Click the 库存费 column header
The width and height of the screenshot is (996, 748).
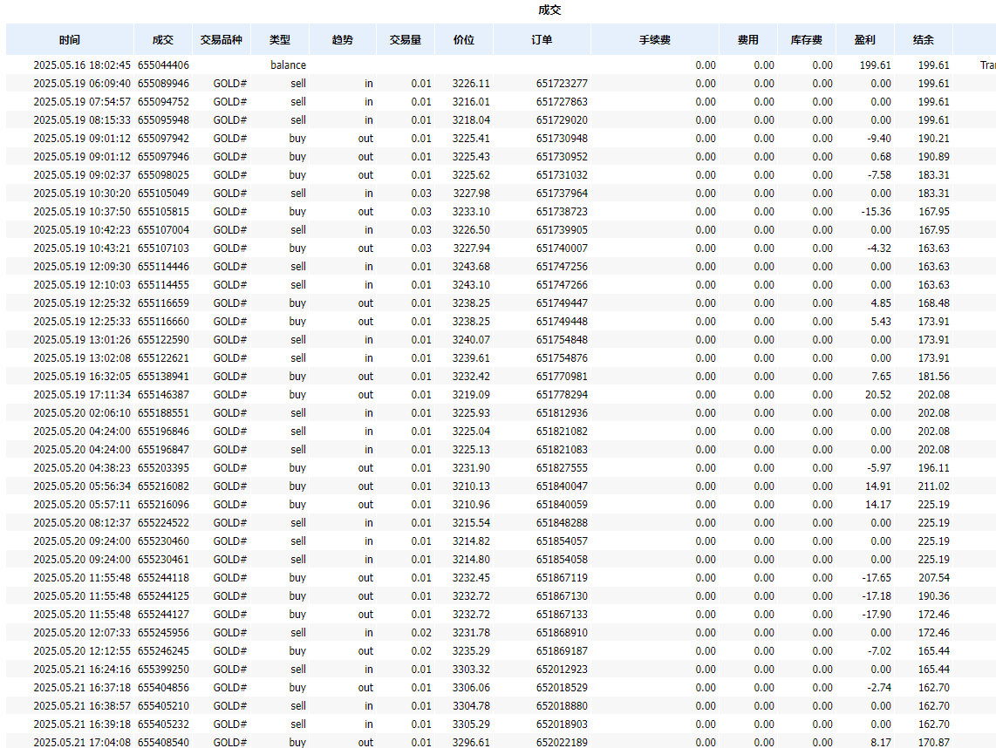click(x=807, y=39)
